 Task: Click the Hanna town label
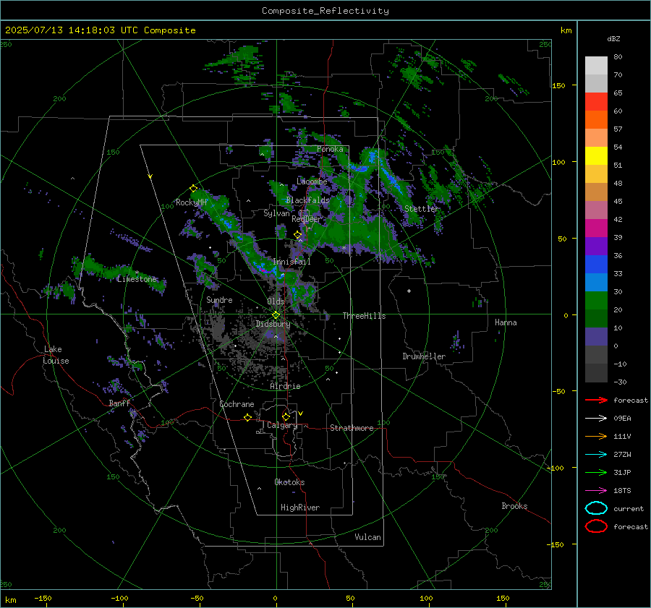pyautogui.click(x=506, y=322)
